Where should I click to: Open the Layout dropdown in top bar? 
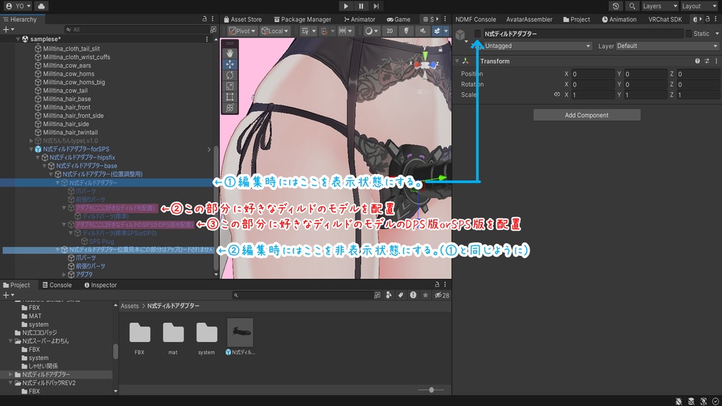pos(699,6)
